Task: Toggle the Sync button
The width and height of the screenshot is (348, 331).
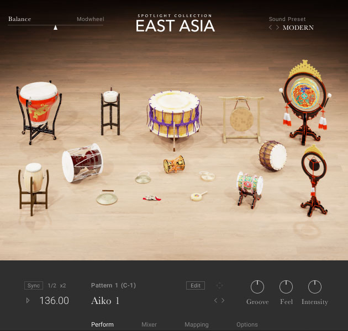Action: tap(34, 286)
